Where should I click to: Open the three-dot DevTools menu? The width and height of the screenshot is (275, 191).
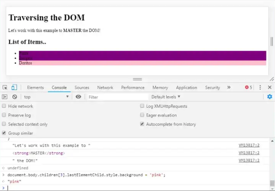pos(260,88)
